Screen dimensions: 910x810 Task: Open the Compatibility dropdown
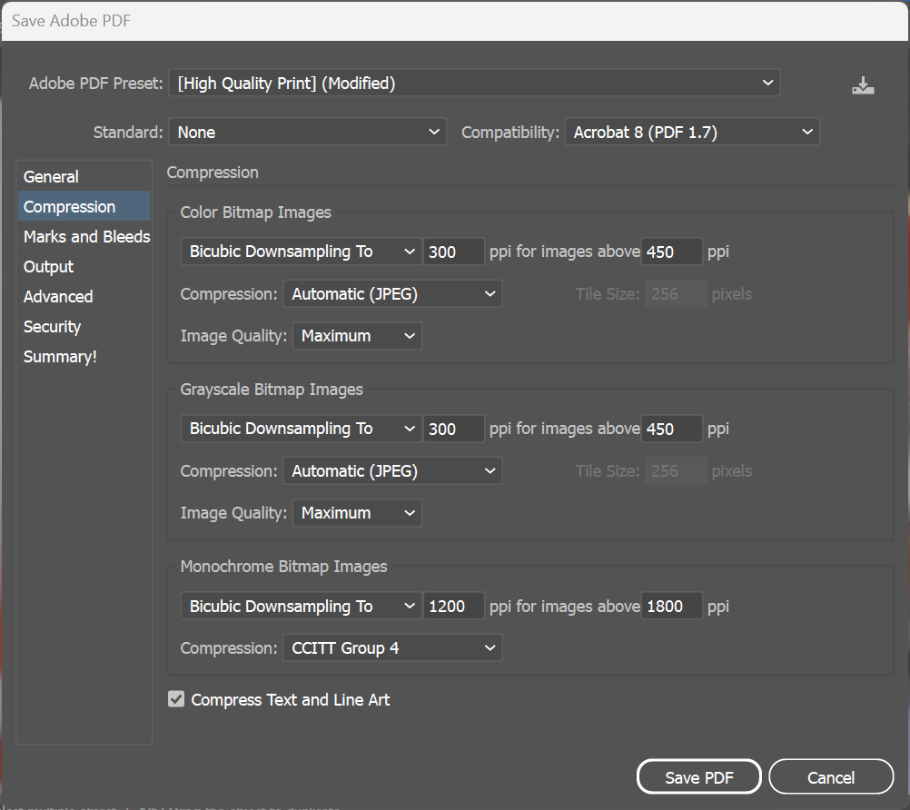click(x=692, y=133)
